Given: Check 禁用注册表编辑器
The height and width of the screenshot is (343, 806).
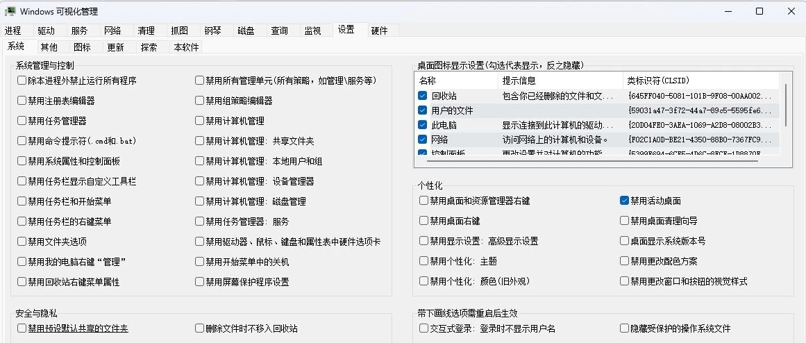Looking at the screenshot, I should coord(22,101).
